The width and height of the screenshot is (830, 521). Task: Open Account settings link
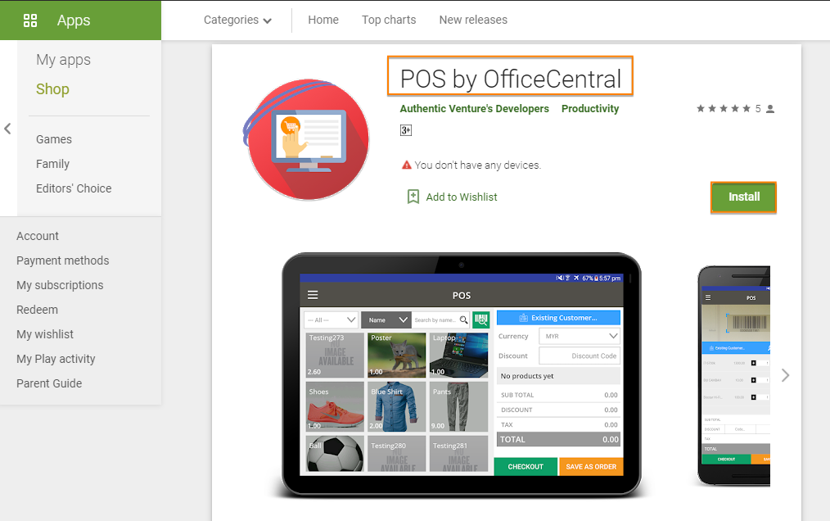(37, 236)
